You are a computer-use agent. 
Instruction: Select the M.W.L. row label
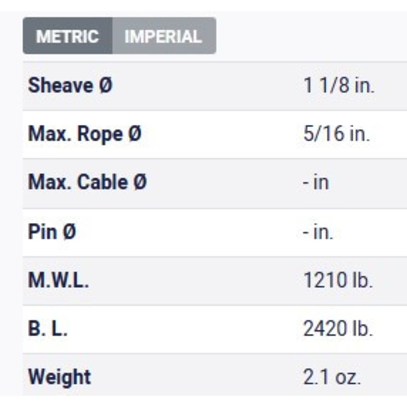coord(59,280)
